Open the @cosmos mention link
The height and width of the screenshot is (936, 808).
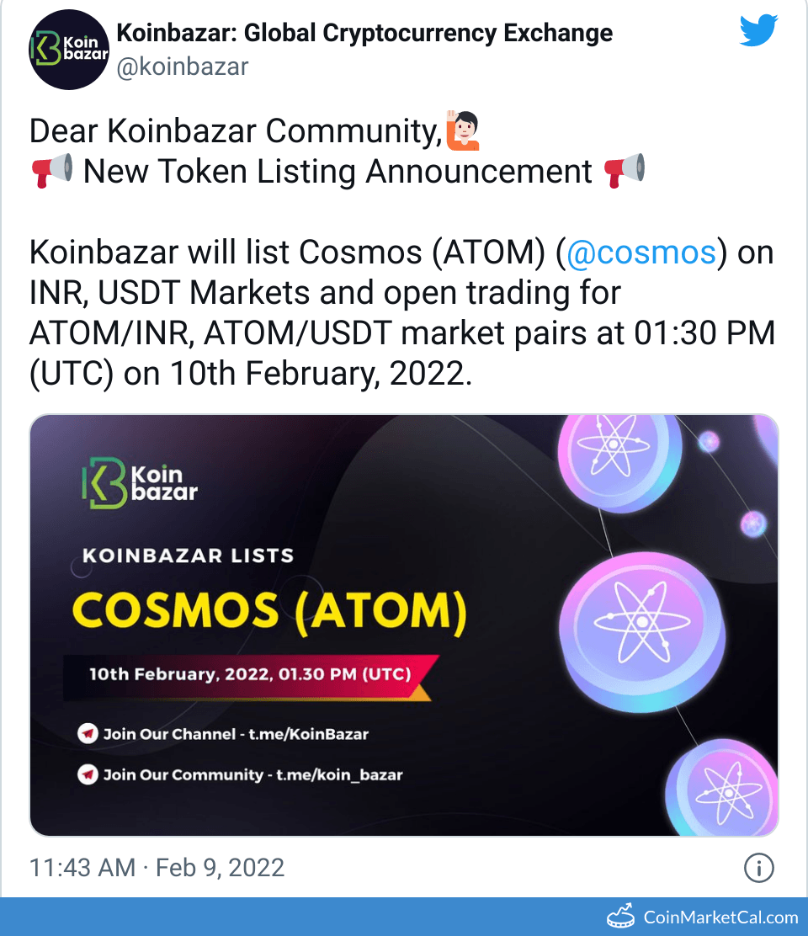tap(643, 252)
